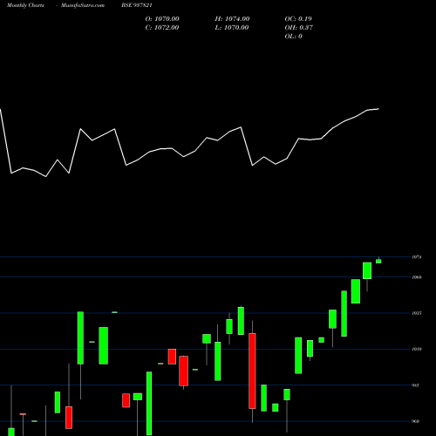Click the 1035 price axis label
Image resolution: width=436 pixels, height=436 pixels.
(417, 313)
